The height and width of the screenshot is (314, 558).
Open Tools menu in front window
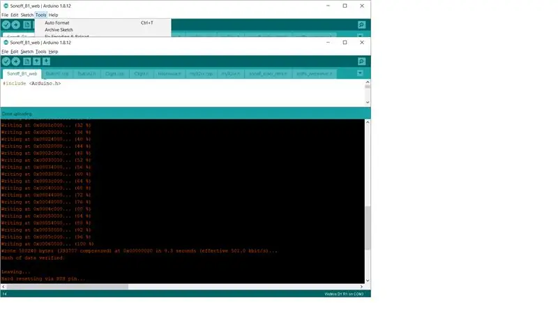click(x=41, y=52)
